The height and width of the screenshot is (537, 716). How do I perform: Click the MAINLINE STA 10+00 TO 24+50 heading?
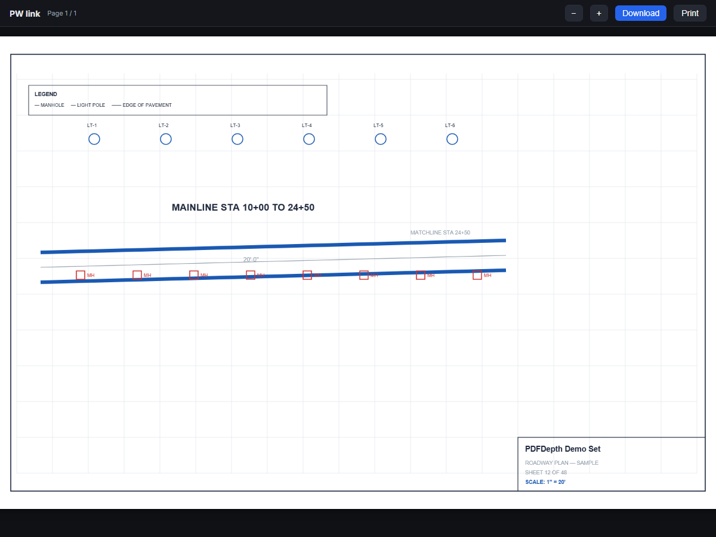pos(243,208)
